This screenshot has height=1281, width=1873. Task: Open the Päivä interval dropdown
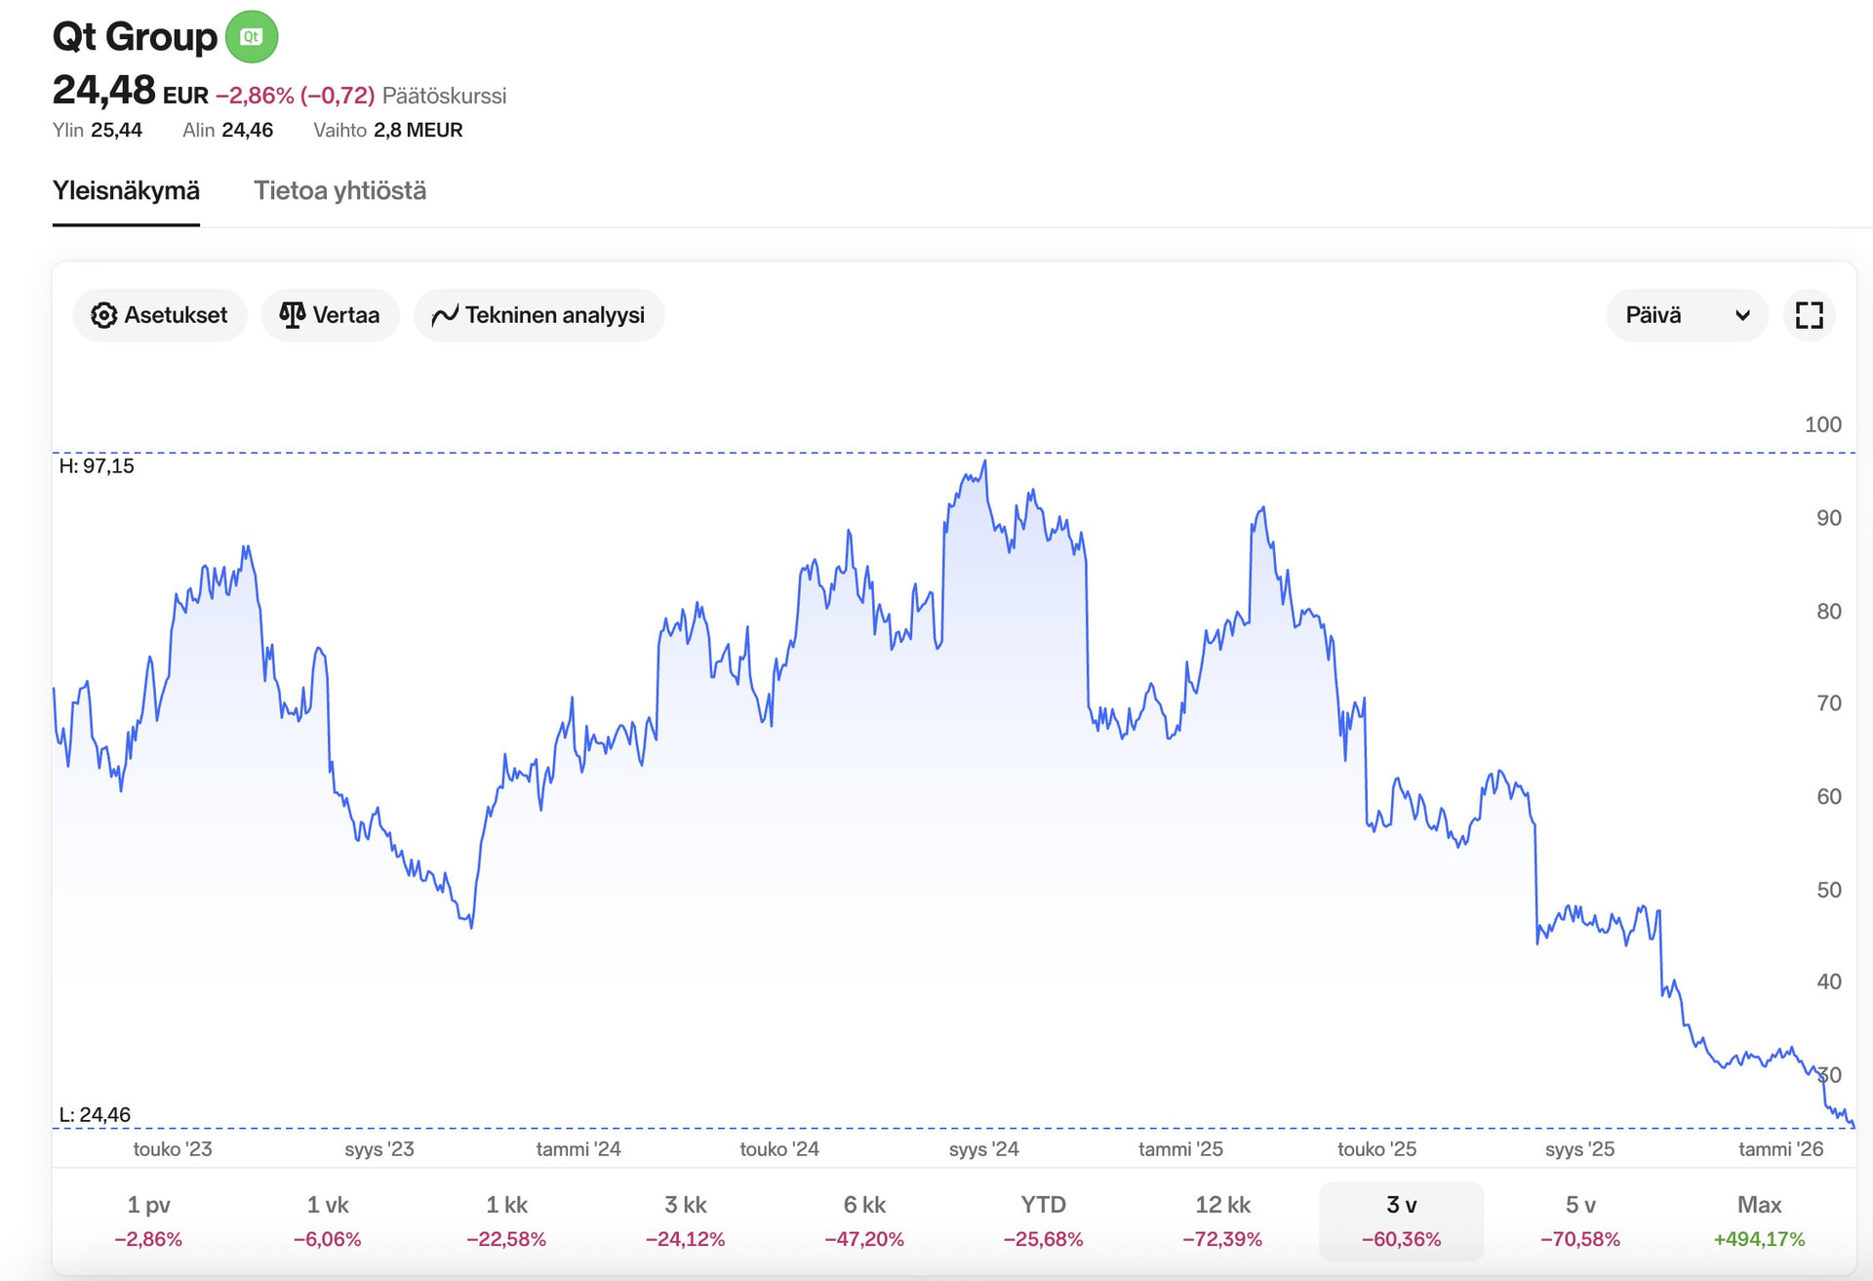(x=1686, y=315)
